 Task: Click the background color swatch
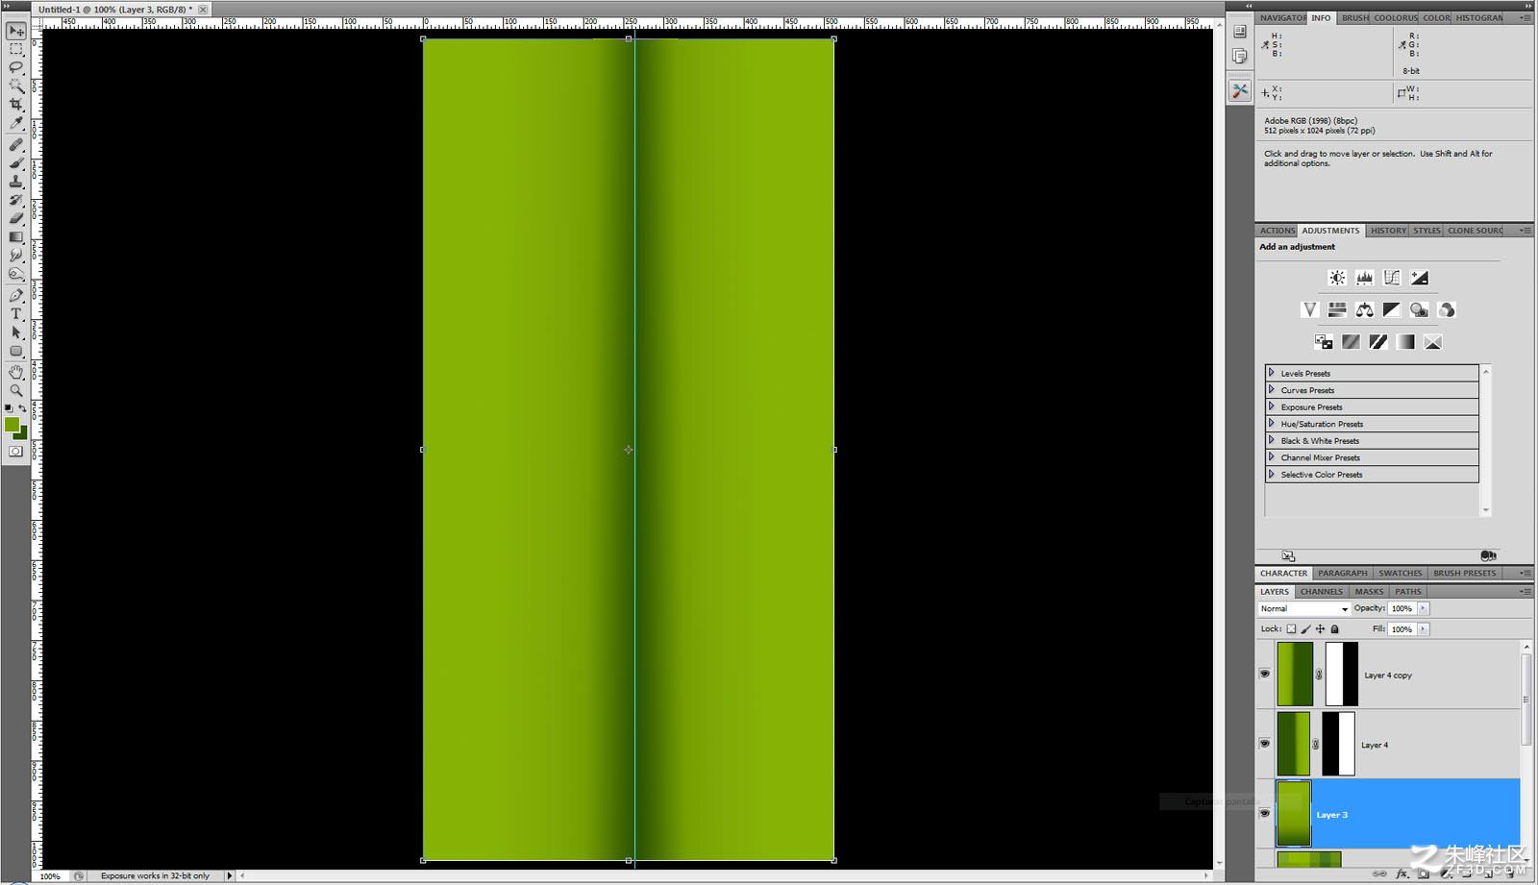coord(23,434)
